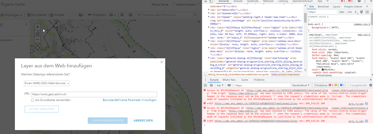Click the find my location button on map
Image resolution: width=373 pixels, height=134 pixels.
[x=37, y=48]
